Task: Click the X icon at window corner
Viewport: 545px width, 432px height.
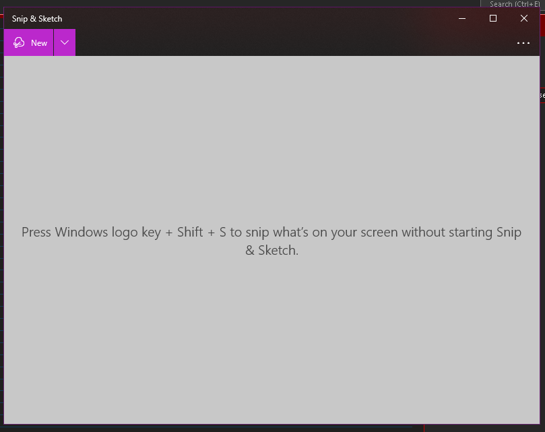Action: click(524, 18)
